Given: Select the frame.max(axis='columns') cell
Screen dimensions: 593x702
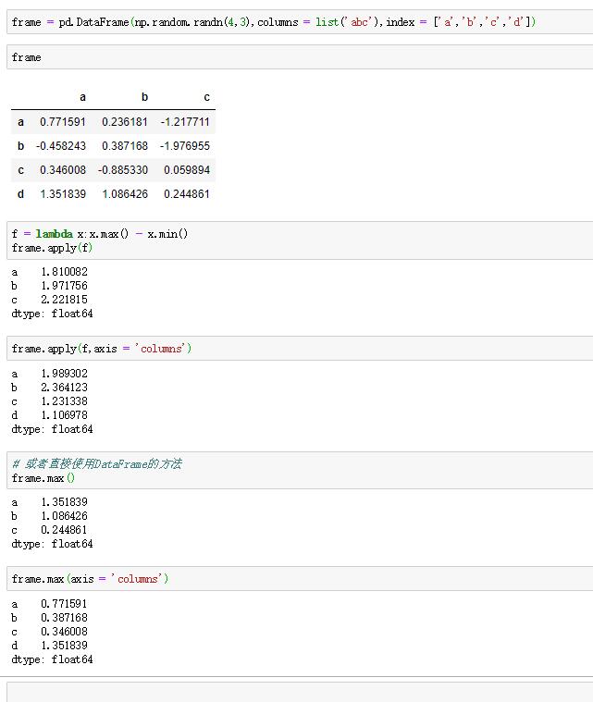Looking at the screenshot, I should (x=300, y=578).
